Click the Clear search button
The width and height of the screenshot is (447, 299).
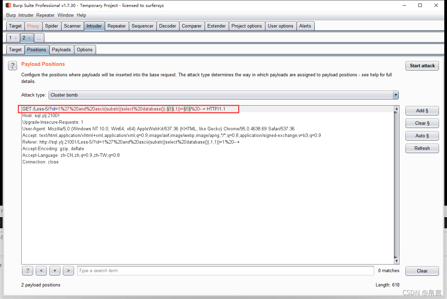pos(422,271)
